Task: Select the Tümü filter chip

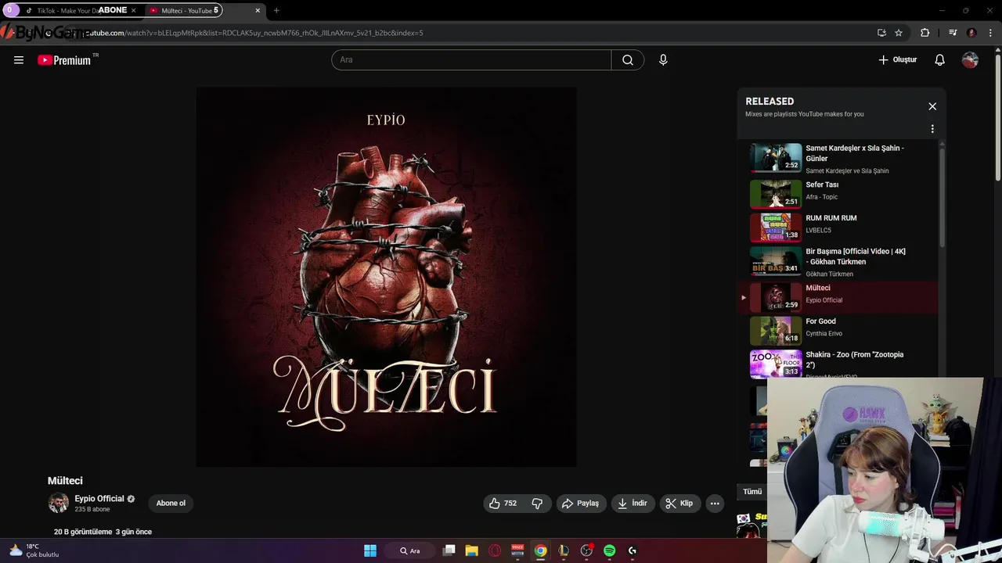Action: coord(752,492)
